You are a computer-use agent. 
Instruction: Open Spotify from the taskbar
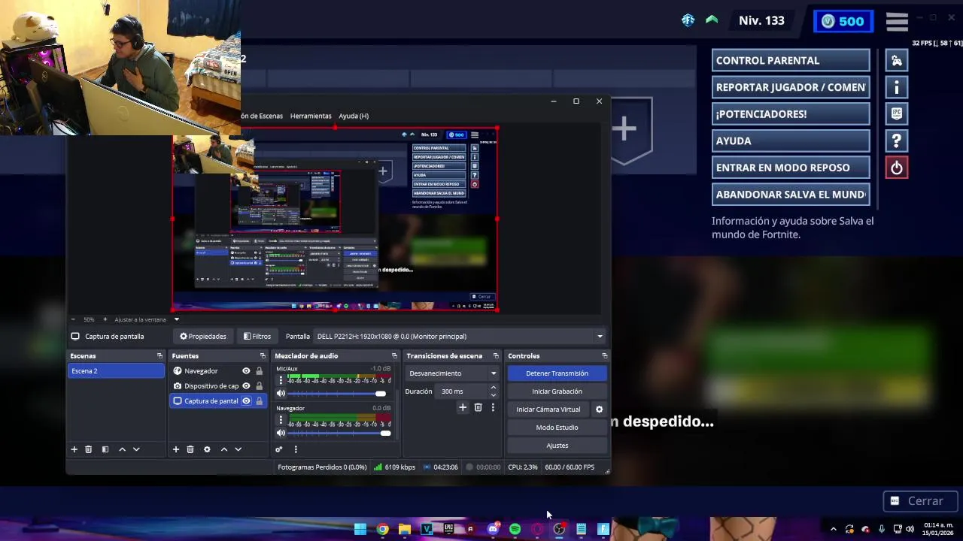pos(515,529)
